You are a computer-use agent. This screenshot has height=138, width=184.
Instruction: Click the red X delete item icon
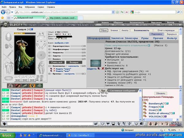coord(103,68)
